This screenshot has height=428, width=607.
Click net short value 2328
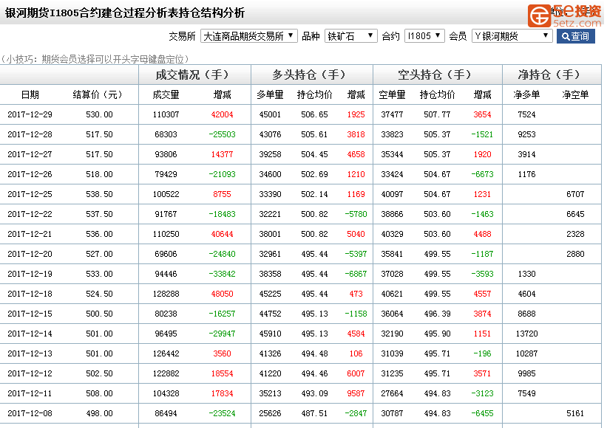coord(575,234)
